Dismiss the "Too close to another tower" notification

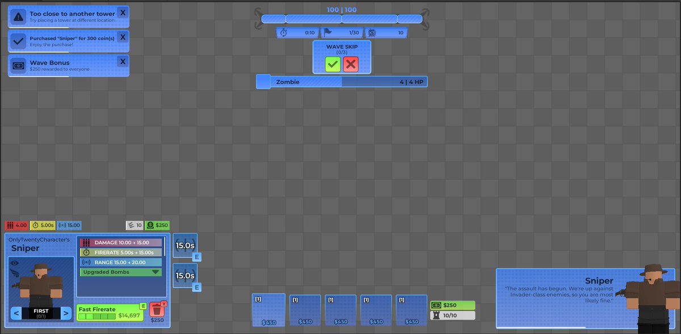pos(123,12)
